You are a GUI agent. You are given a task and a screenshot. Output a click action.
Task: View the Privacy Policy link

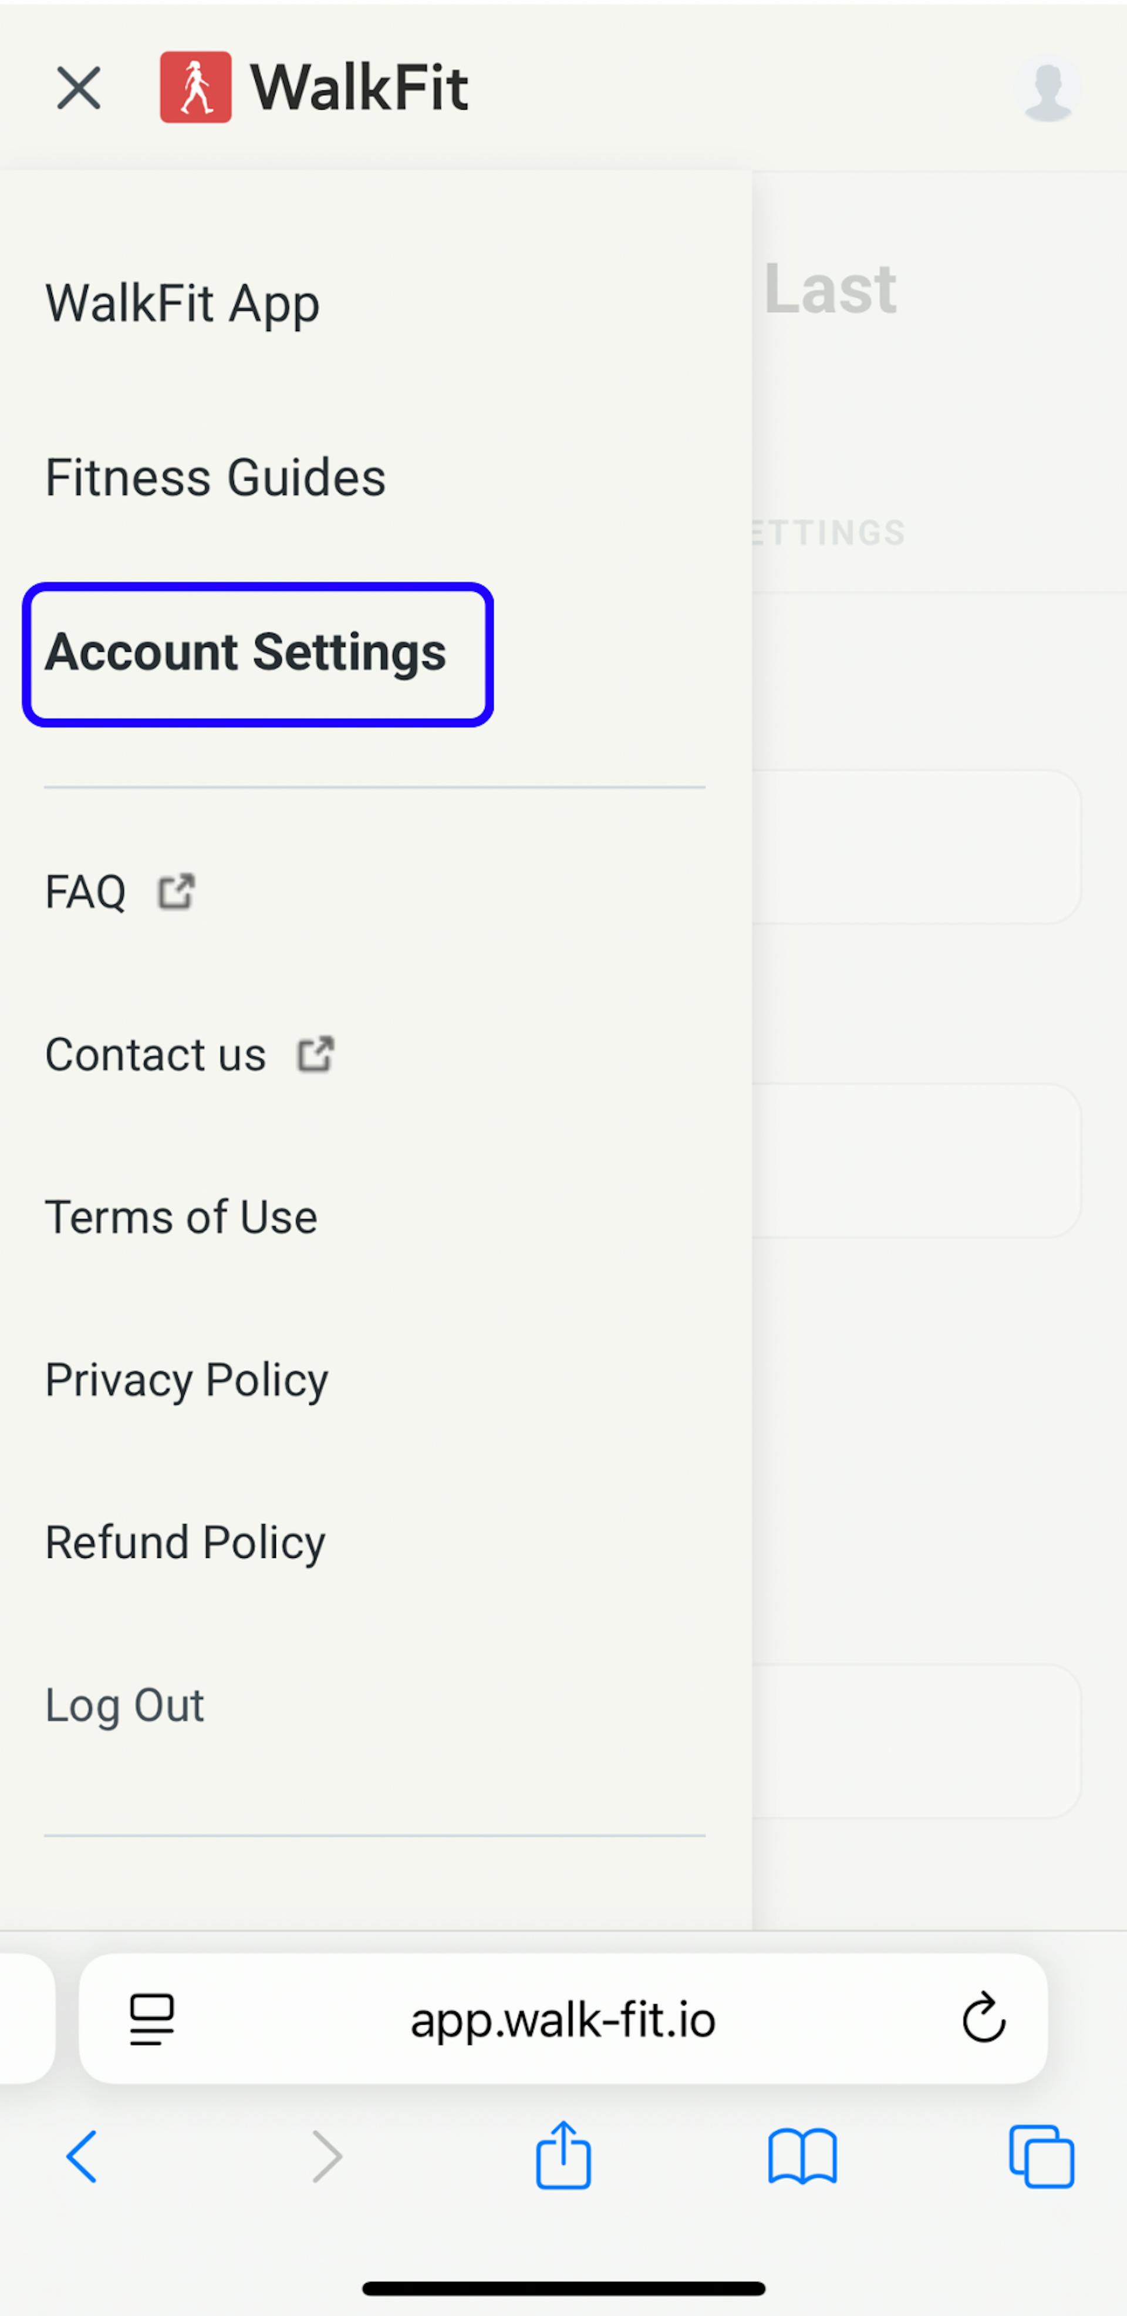pos(187,1380)
